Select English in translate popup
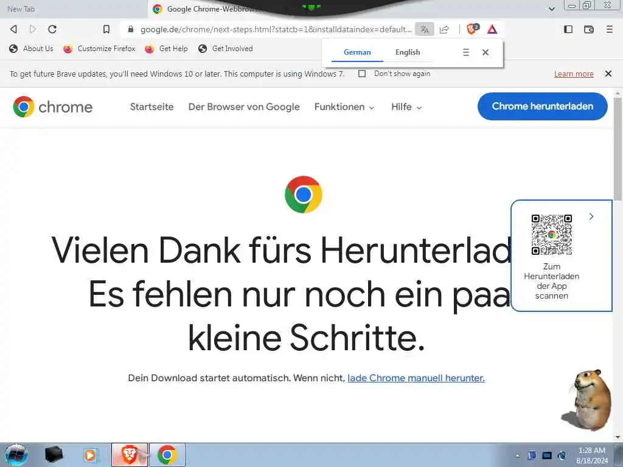Image resolution: width=623 pixels, height=467 pixels. pos(408,52)
